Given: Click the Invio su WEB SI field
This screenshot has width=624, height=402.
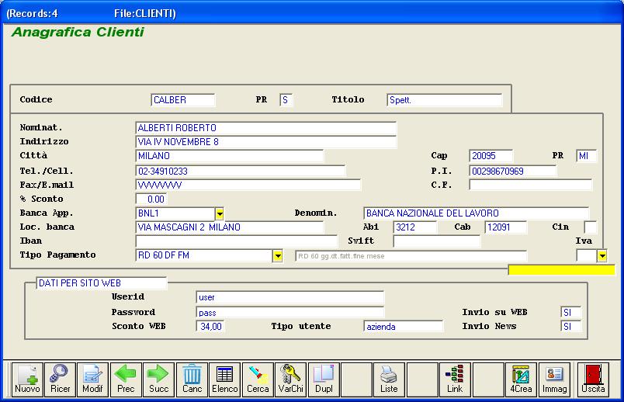Looking at the screenshot, I should tap(570, 313).
